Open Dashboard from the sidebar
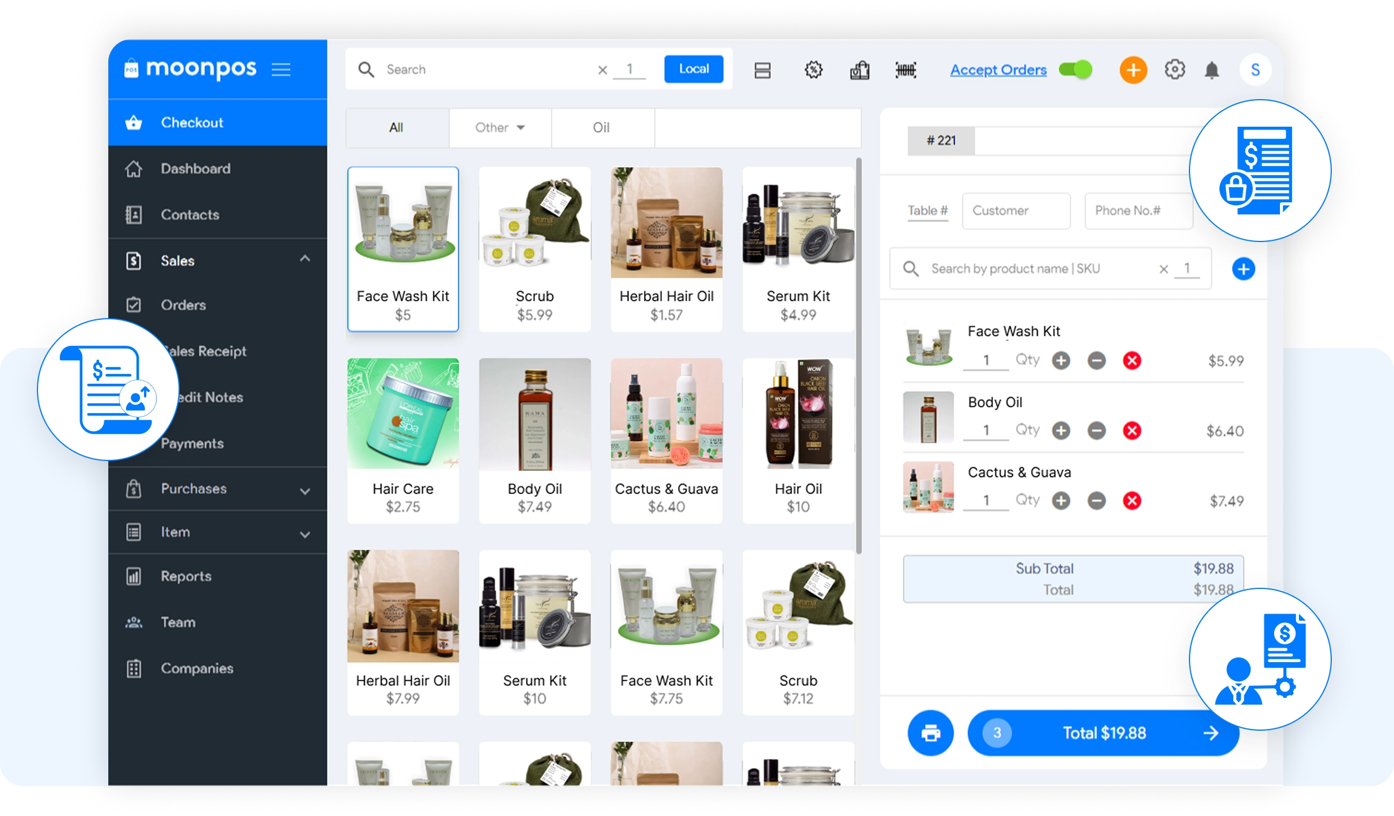The height and width of the screenshot is (816, 1394). click(195, 169)
